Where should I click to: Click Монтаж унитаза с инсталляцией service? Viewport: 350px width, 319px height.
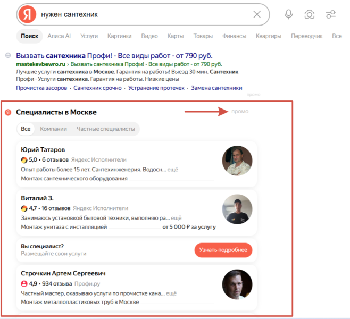pos(64,227)
